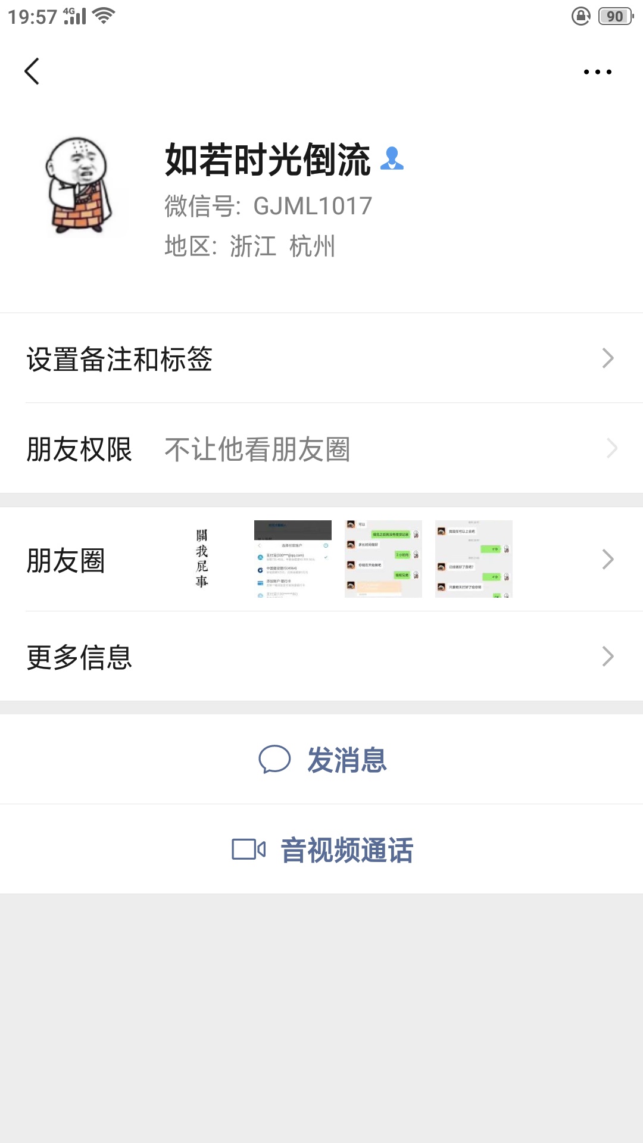Image resolution: width=643 pixels, height=1143 pixels.
Task: Tap the chat bubble icon beside 发消息
Action: pos(274,760)
